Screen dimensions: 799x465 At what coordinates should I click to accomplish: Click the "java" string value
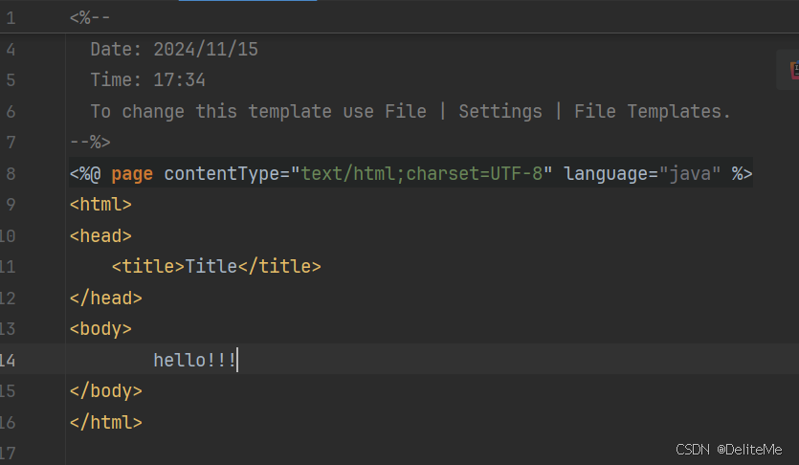coord(690,174)
